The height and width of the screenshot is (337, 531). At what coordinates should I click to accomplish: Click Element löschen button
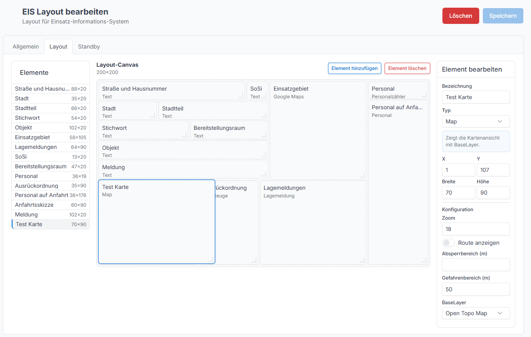coord(407,68)
